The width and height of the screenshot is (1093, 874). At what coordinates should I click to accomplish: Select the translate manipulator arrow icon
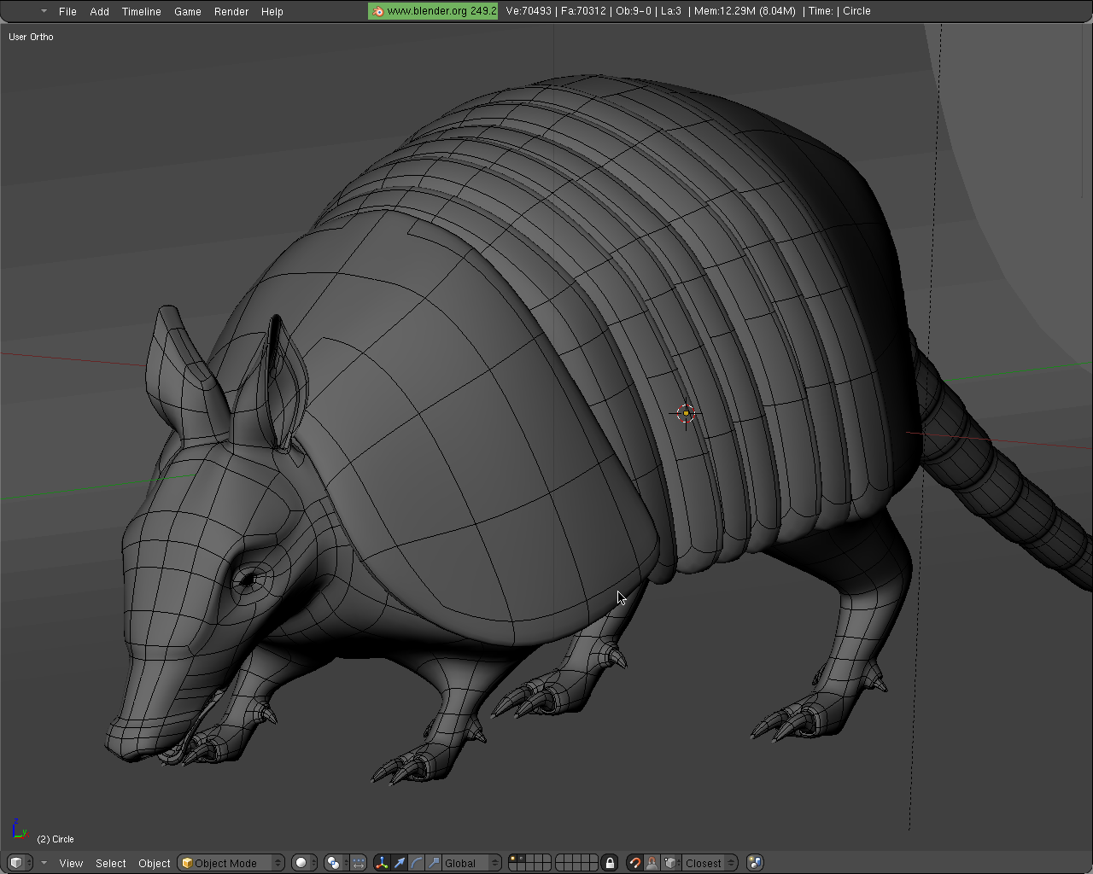point(399,863)
